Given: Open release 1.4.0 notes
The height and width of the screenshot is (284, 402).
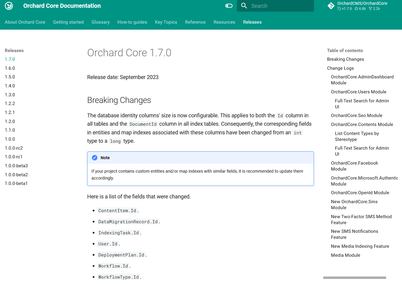Looking at the screenshot, I should pyautogui.click(x=10, y=86).
